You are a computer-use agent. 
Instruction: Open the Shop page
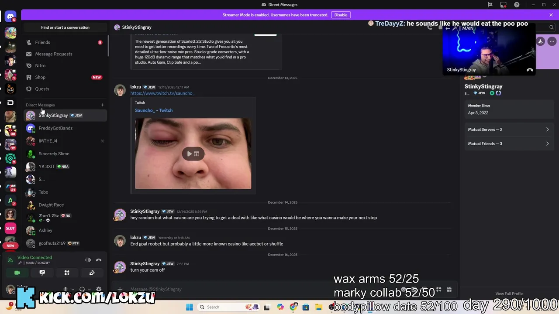coord(65,77)
